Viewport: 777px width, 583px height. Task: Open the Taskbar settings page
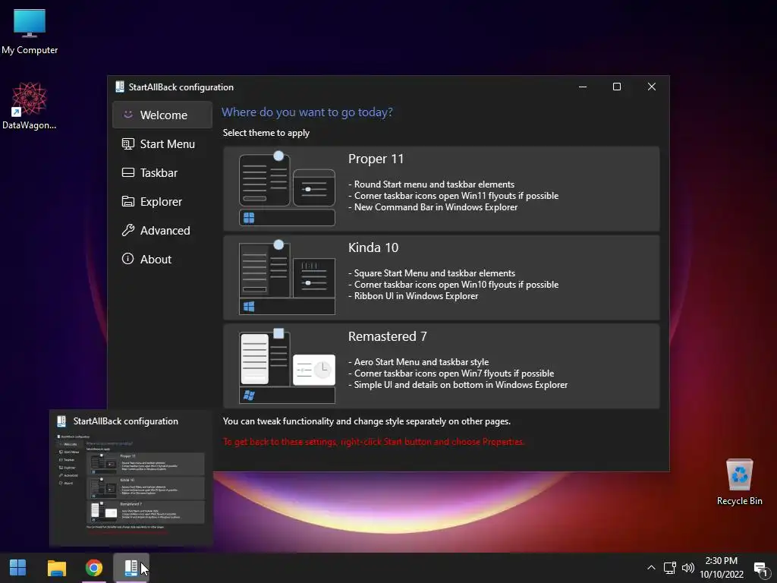[x=162, y=172]
